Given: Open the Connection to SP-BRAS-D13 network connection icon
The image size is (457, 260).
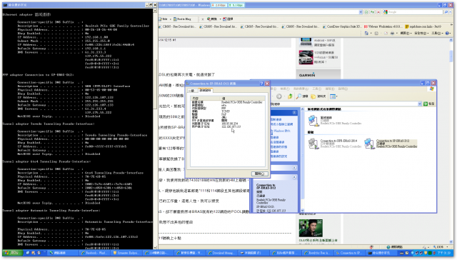Looking at the screenshot, I should (x=370, y=144).
